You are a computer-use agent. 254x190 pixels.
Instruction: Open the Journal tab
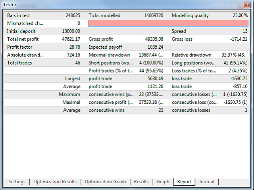coord(206,182)
